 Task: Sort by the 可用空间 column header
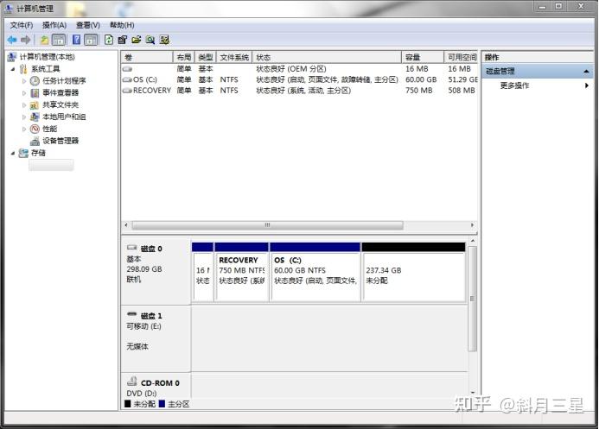coord(461,58)
